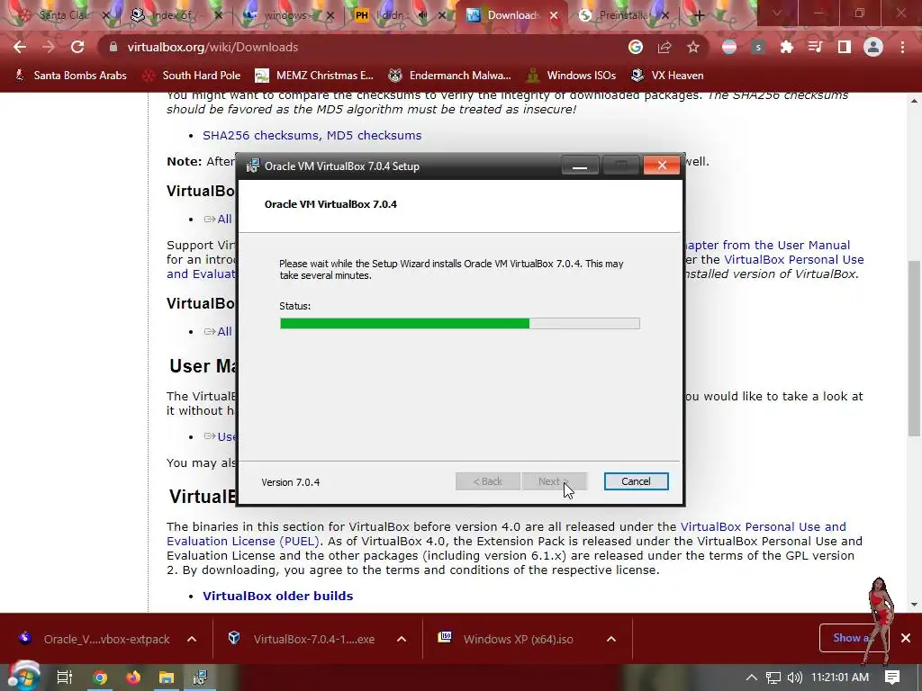Share this page via share icon
Image resolution: width=922 pixels, height=691 pixels.
(664, 47)
